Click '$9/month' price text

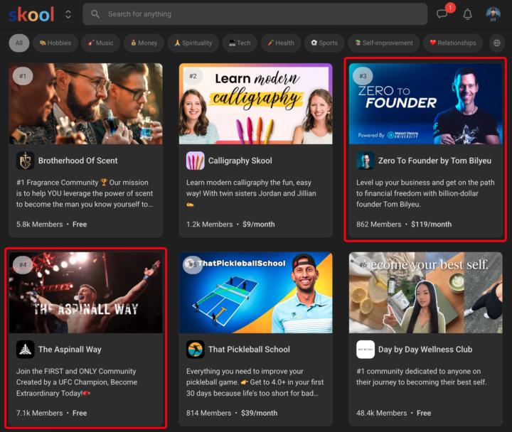click(259, 225)
